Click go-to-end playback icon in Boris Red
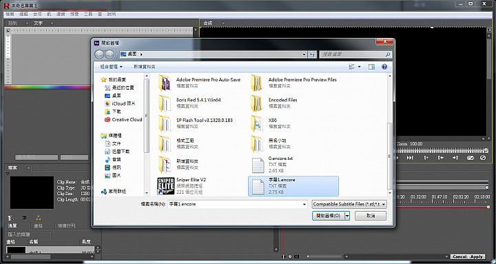The height and width of the screenshot is (264, 496). (x=410, y=158)
